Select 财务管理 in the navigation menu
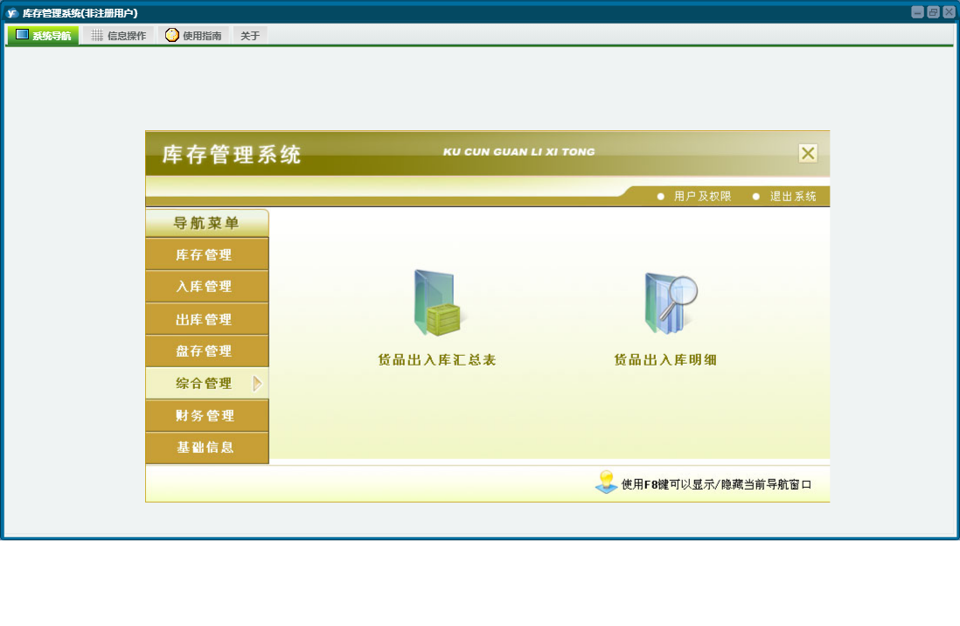Viewport: 960px width, 626px height. coord(207,415)
